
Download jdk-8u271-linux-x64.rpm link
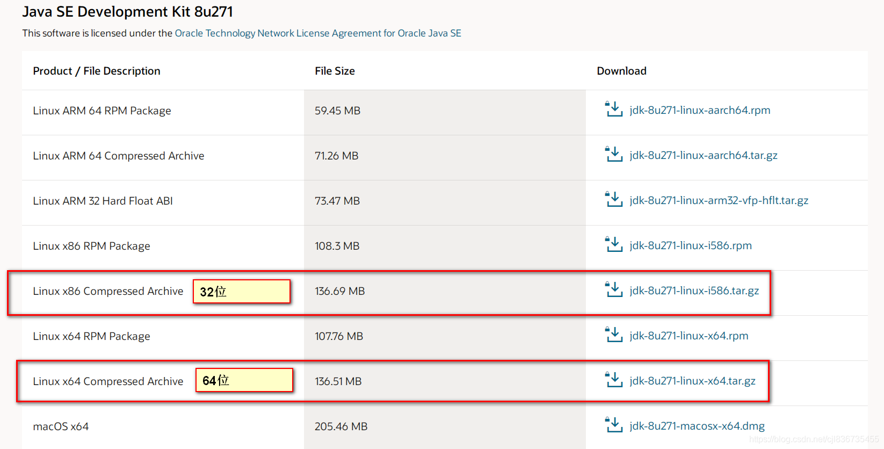(689, 336)
